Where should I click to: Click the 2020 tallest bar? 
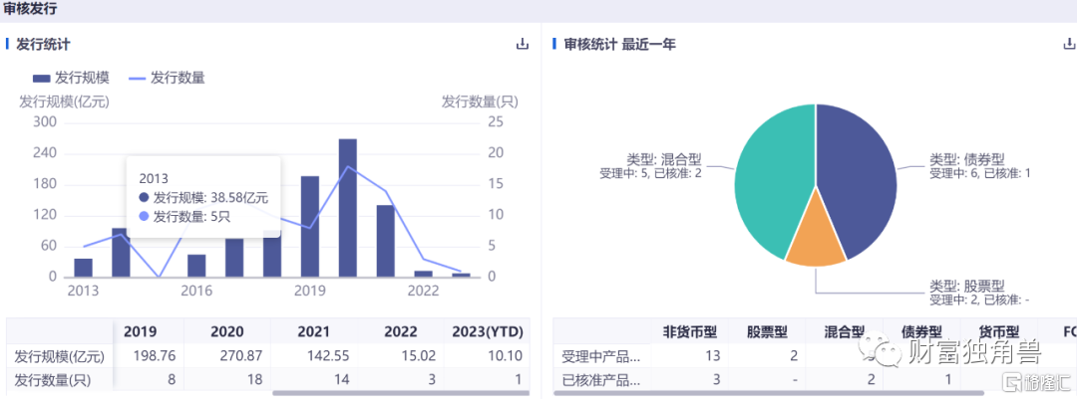pos(348,208)
